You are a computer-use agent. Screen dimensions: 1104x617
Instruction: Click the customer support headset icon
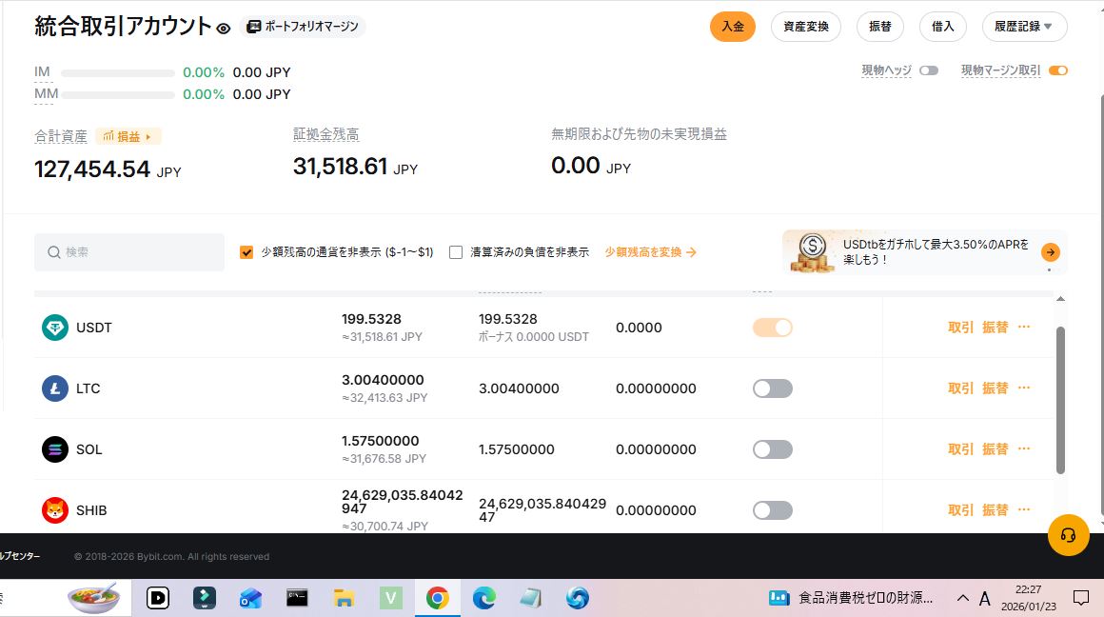pos(1068,535)
